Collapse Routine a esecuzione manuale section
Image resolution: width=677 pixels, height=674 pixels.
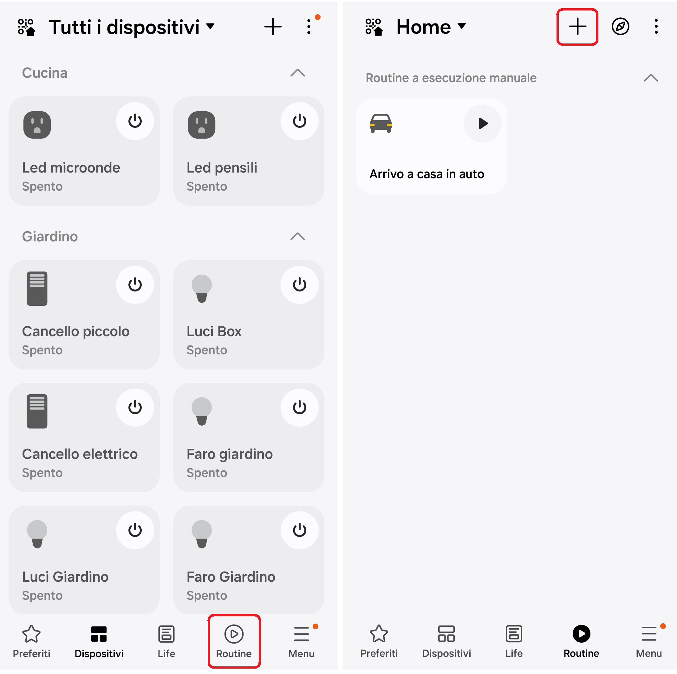651,78
